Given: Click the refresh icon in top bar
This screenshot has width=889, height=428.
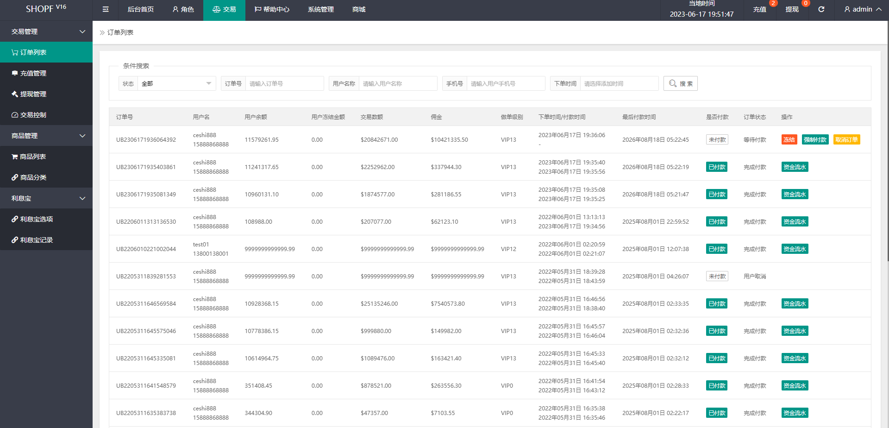Looking at the screenshot, I should [x=821, y=9].
